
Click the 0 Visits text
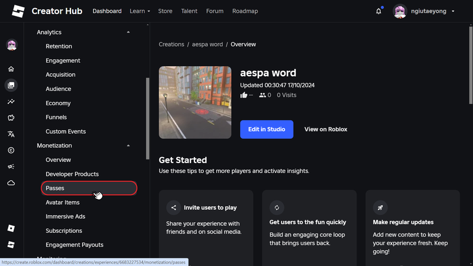tap(287, 95)
